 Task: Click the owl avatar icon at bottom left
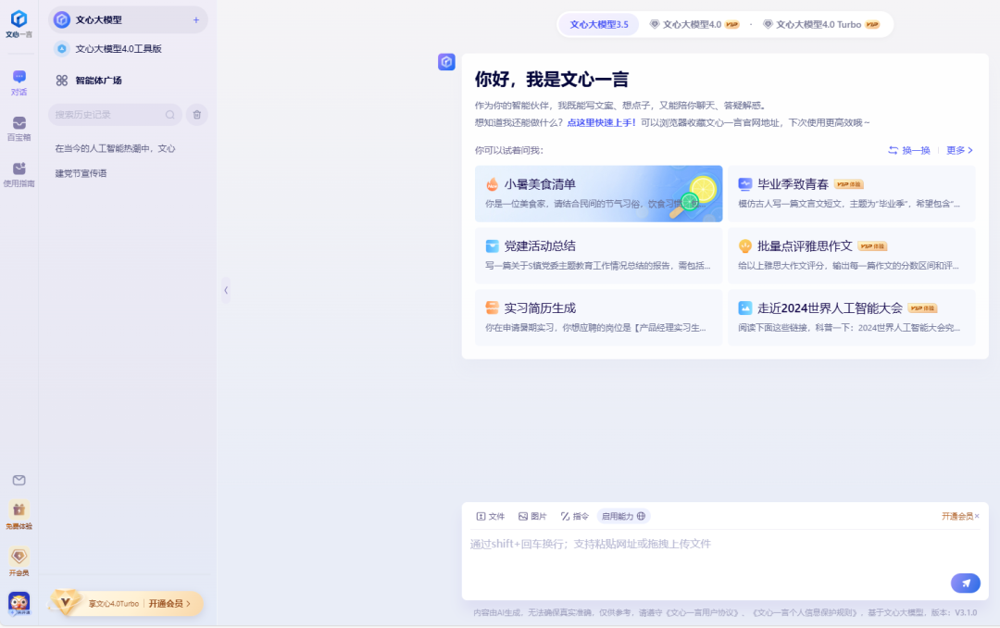pyautogui.click(x=19, y=603)
